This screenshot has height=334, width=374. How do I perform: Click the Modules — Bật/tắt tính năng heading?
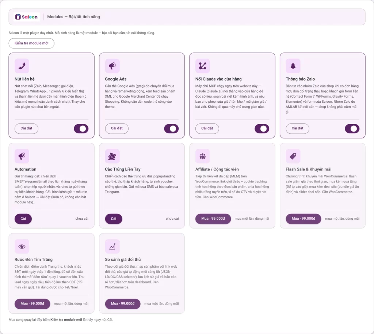coord(73,17)
